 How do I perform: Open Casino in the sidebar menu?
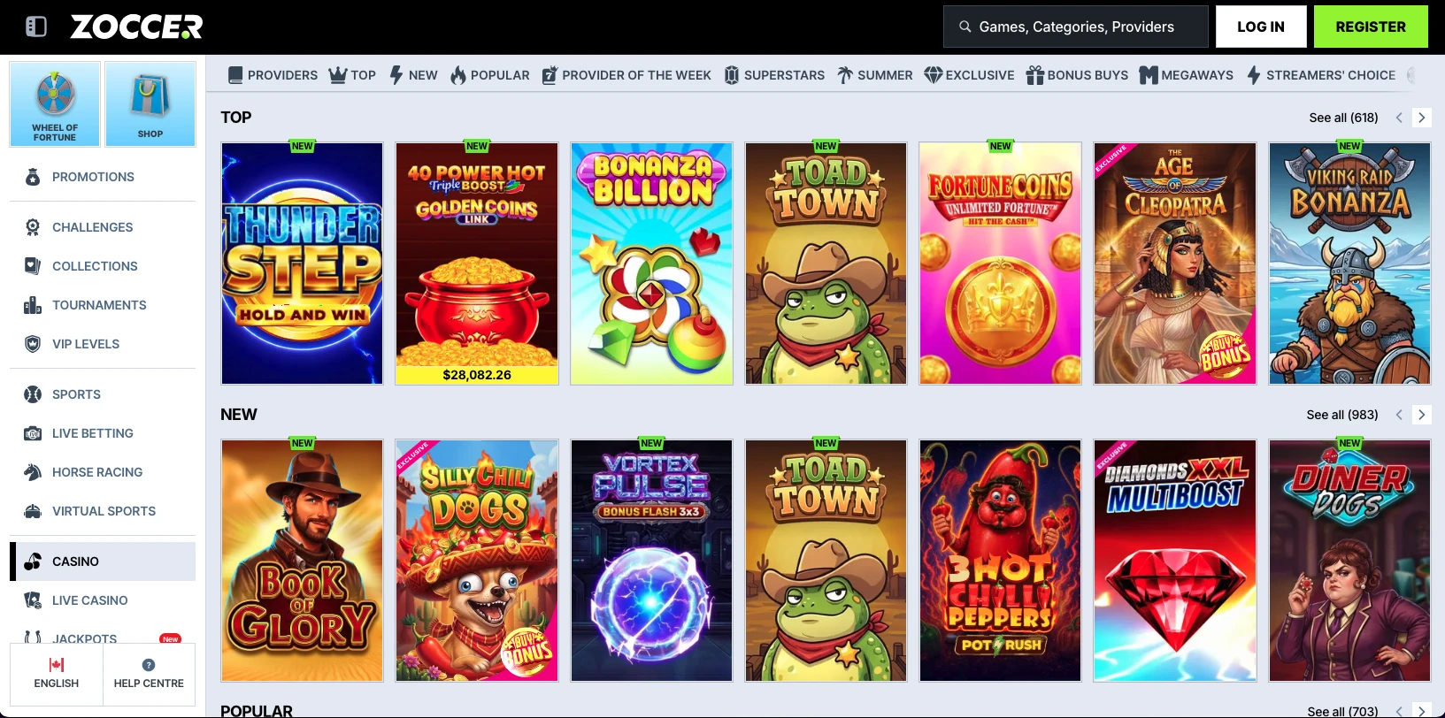click(103, 561)
